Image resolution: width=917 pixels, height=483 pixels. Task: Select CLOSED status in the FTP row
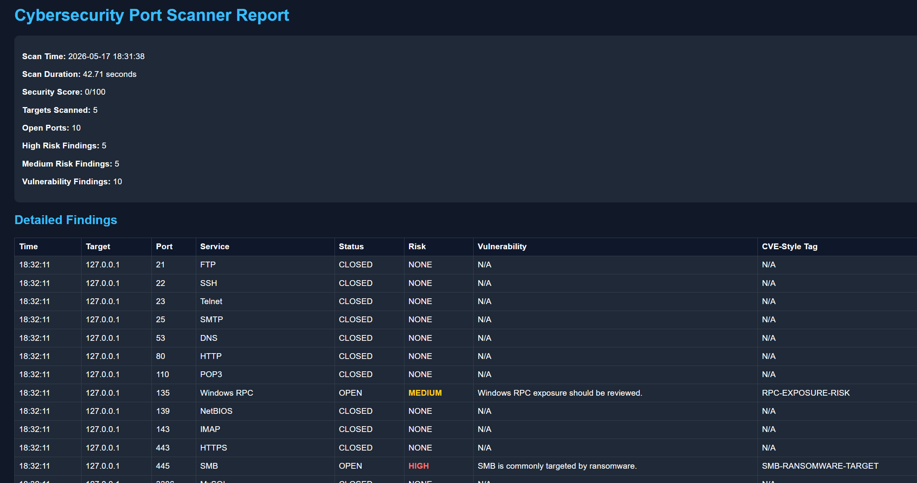[356, 265]
